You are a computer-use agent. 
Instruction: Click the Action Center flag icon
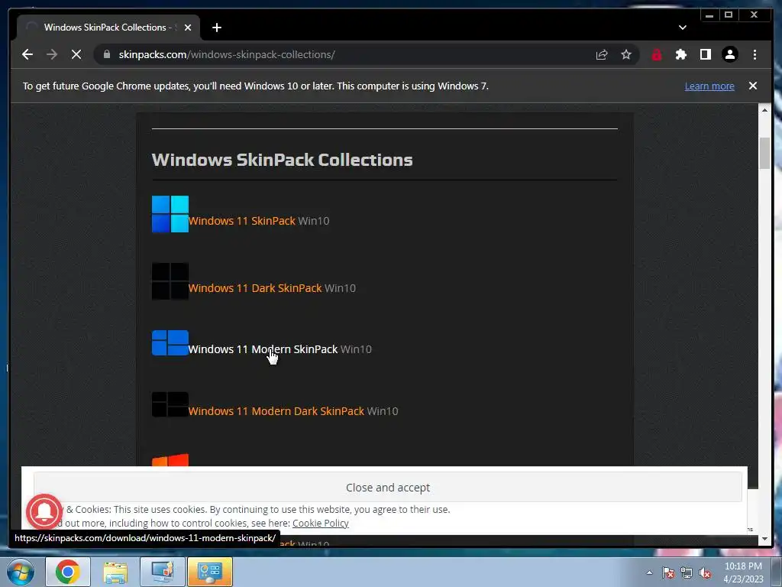click(668, 572)
